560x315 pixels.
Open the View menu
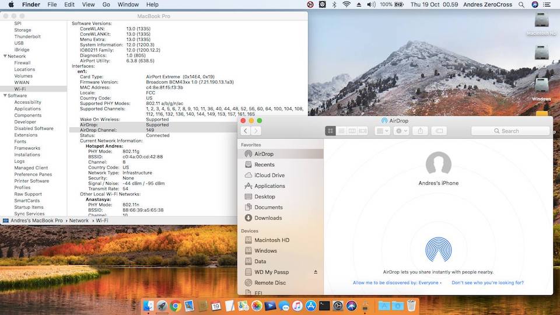pyautogui.click(x=88, y=5)
